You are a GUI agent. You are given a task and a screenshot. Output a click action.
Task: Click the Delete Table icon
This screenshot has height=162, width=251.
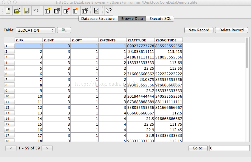[57, 11]
